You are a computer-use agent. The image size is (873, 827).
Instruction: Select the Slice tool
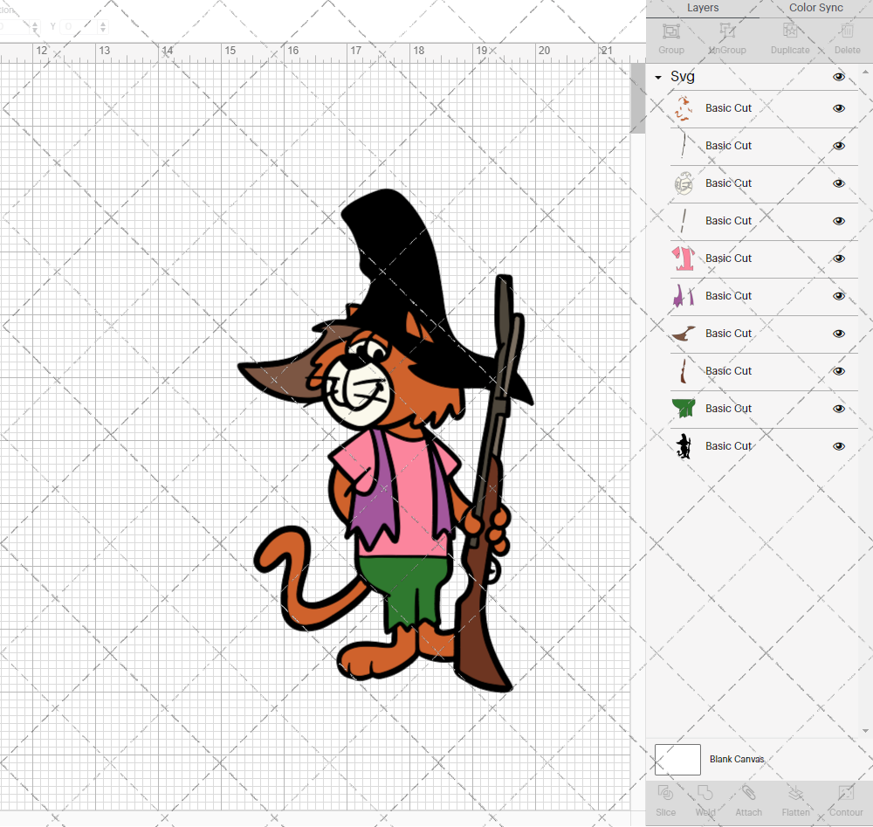(665, 793)
